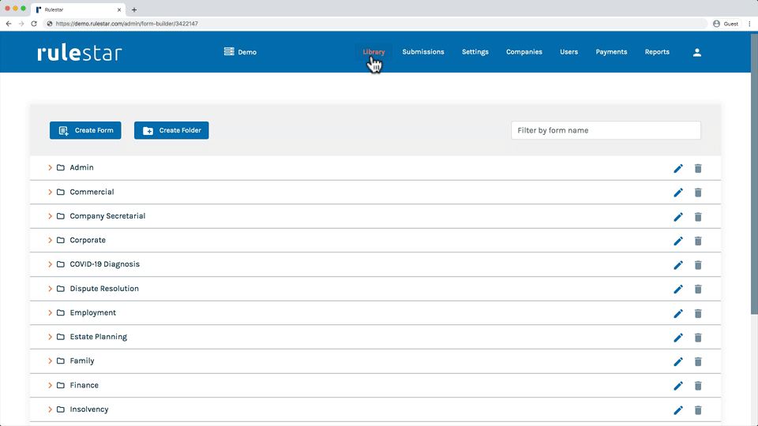Select the Estate Planning folder name
This screenshot has width=758, height=426.
98,337
